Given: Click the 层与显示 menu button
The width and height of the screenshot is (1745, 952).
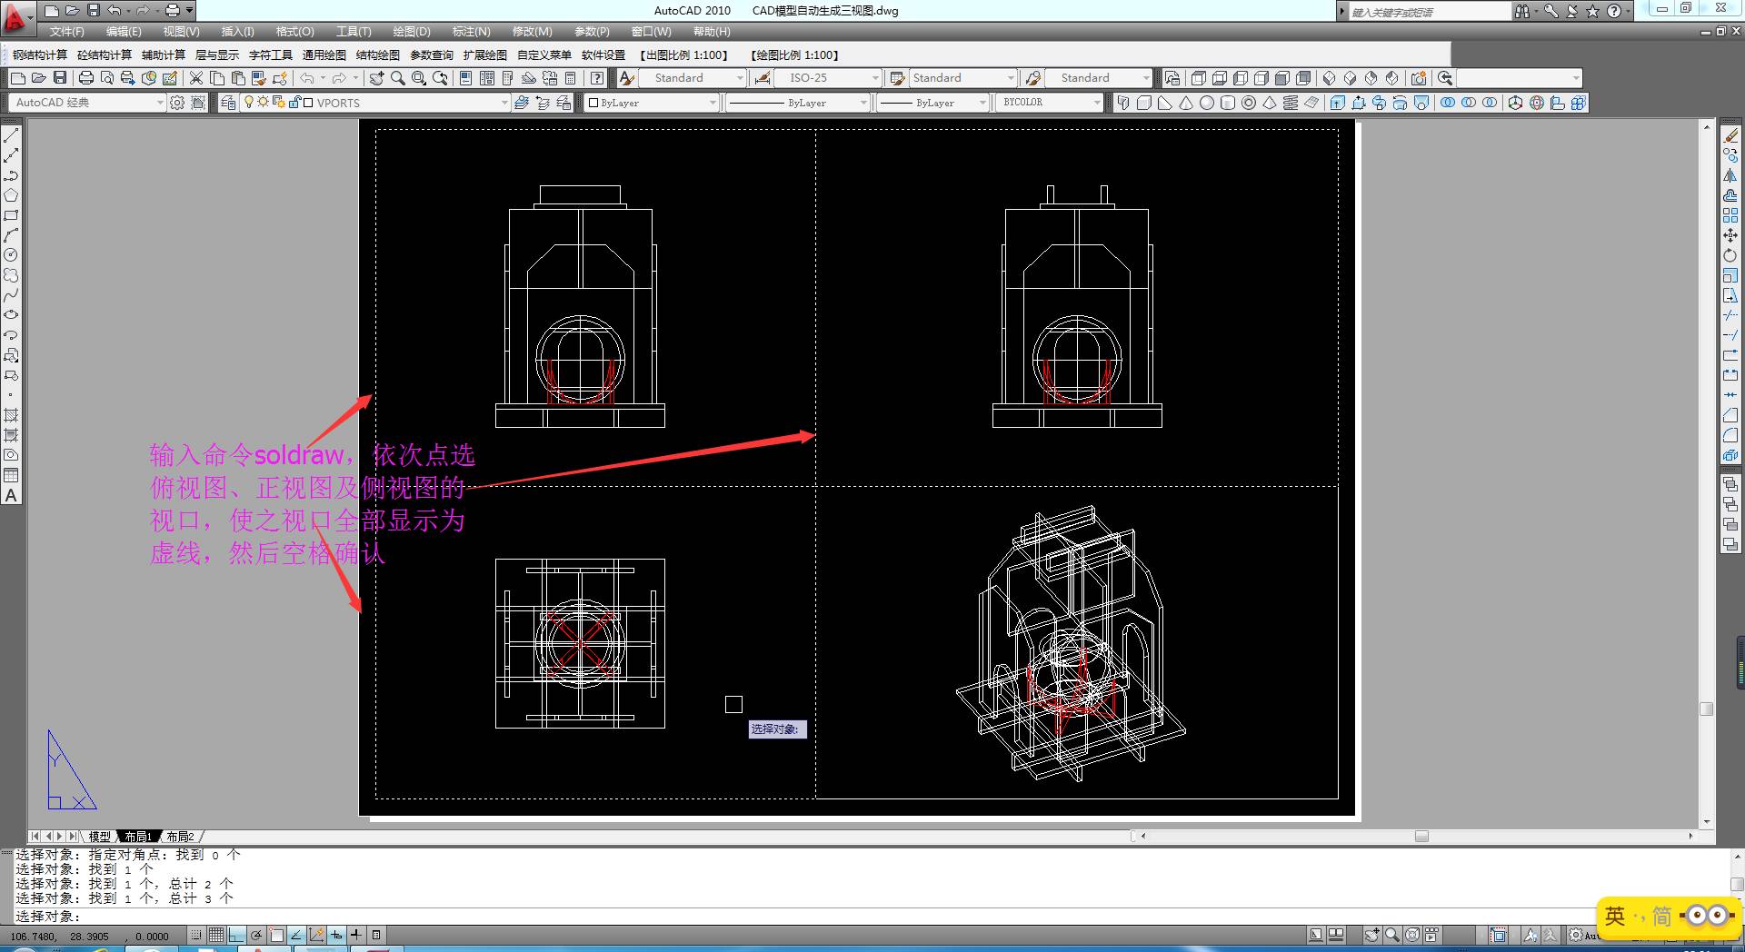Looking at the screenshot, I should [x=217, y=55].
